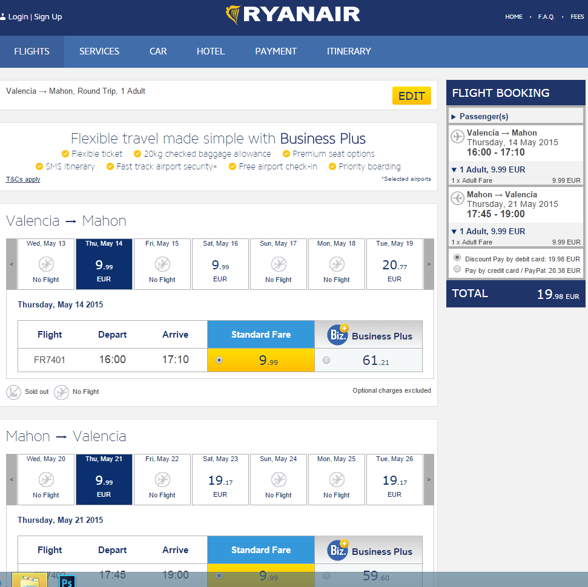
Task: Click the Sign Up link
Action: [48, 17]
